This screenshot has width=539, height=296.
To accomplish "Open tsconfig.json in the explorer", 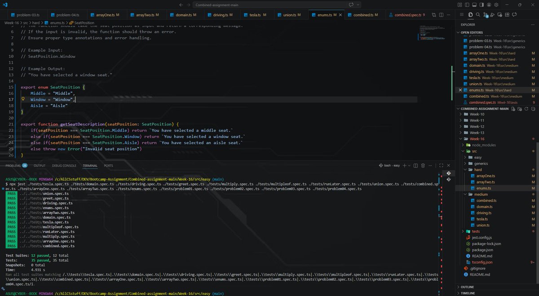I will (x=482, y=262).
